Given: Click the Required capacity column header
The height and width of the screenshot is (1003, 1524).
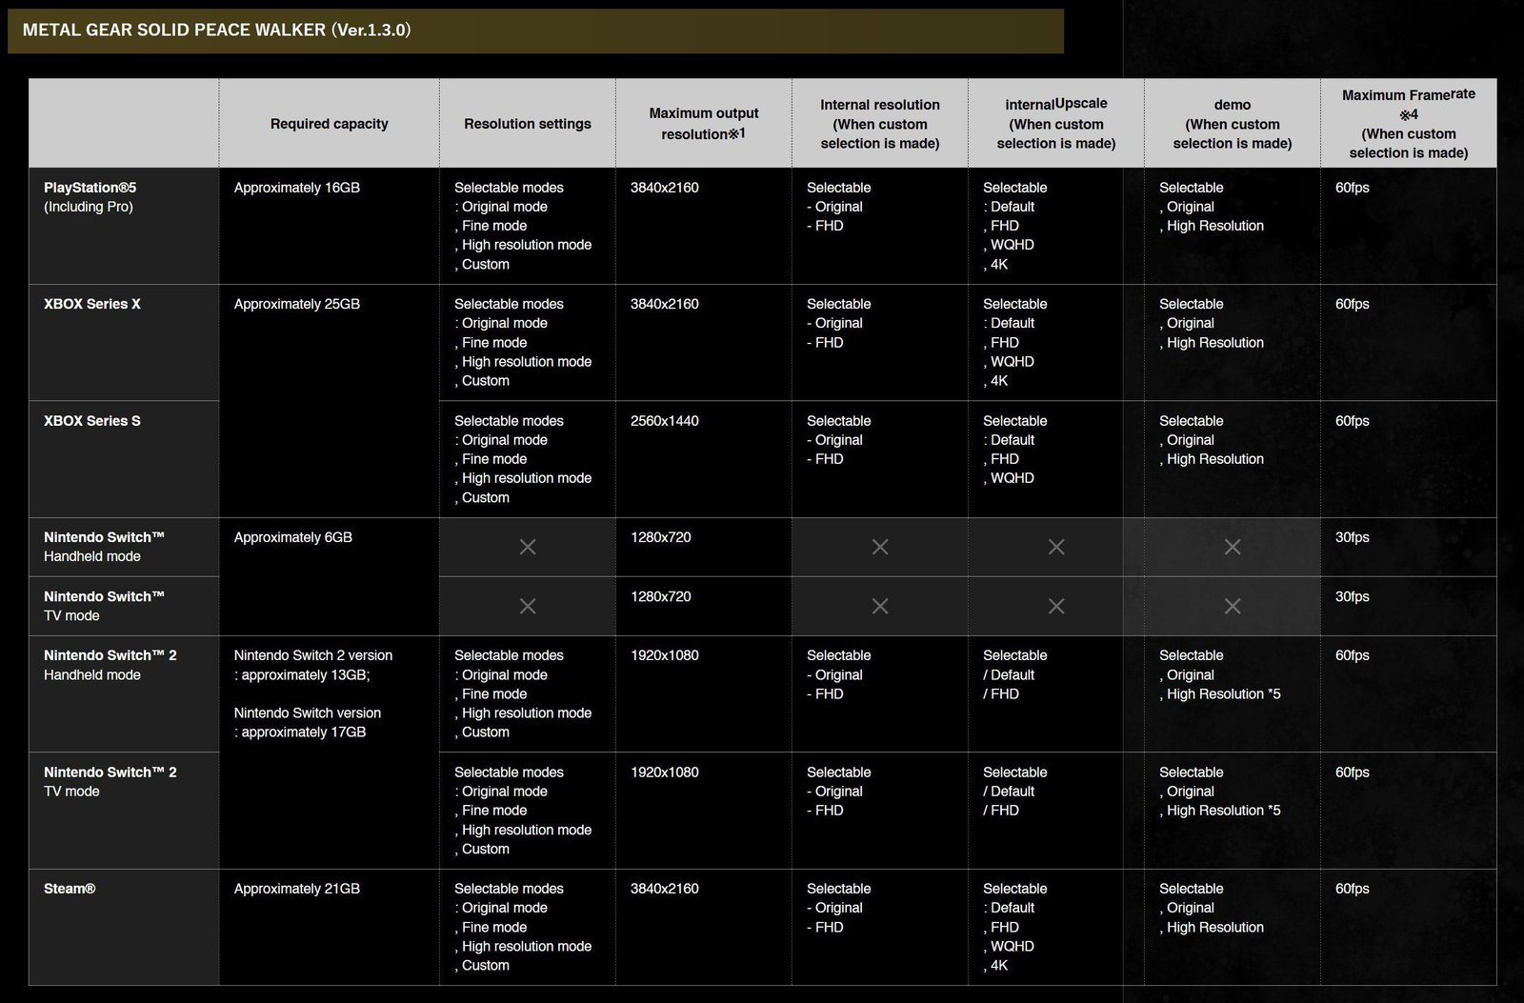Looking at the screenshot, I should click(x=330, y=124).
